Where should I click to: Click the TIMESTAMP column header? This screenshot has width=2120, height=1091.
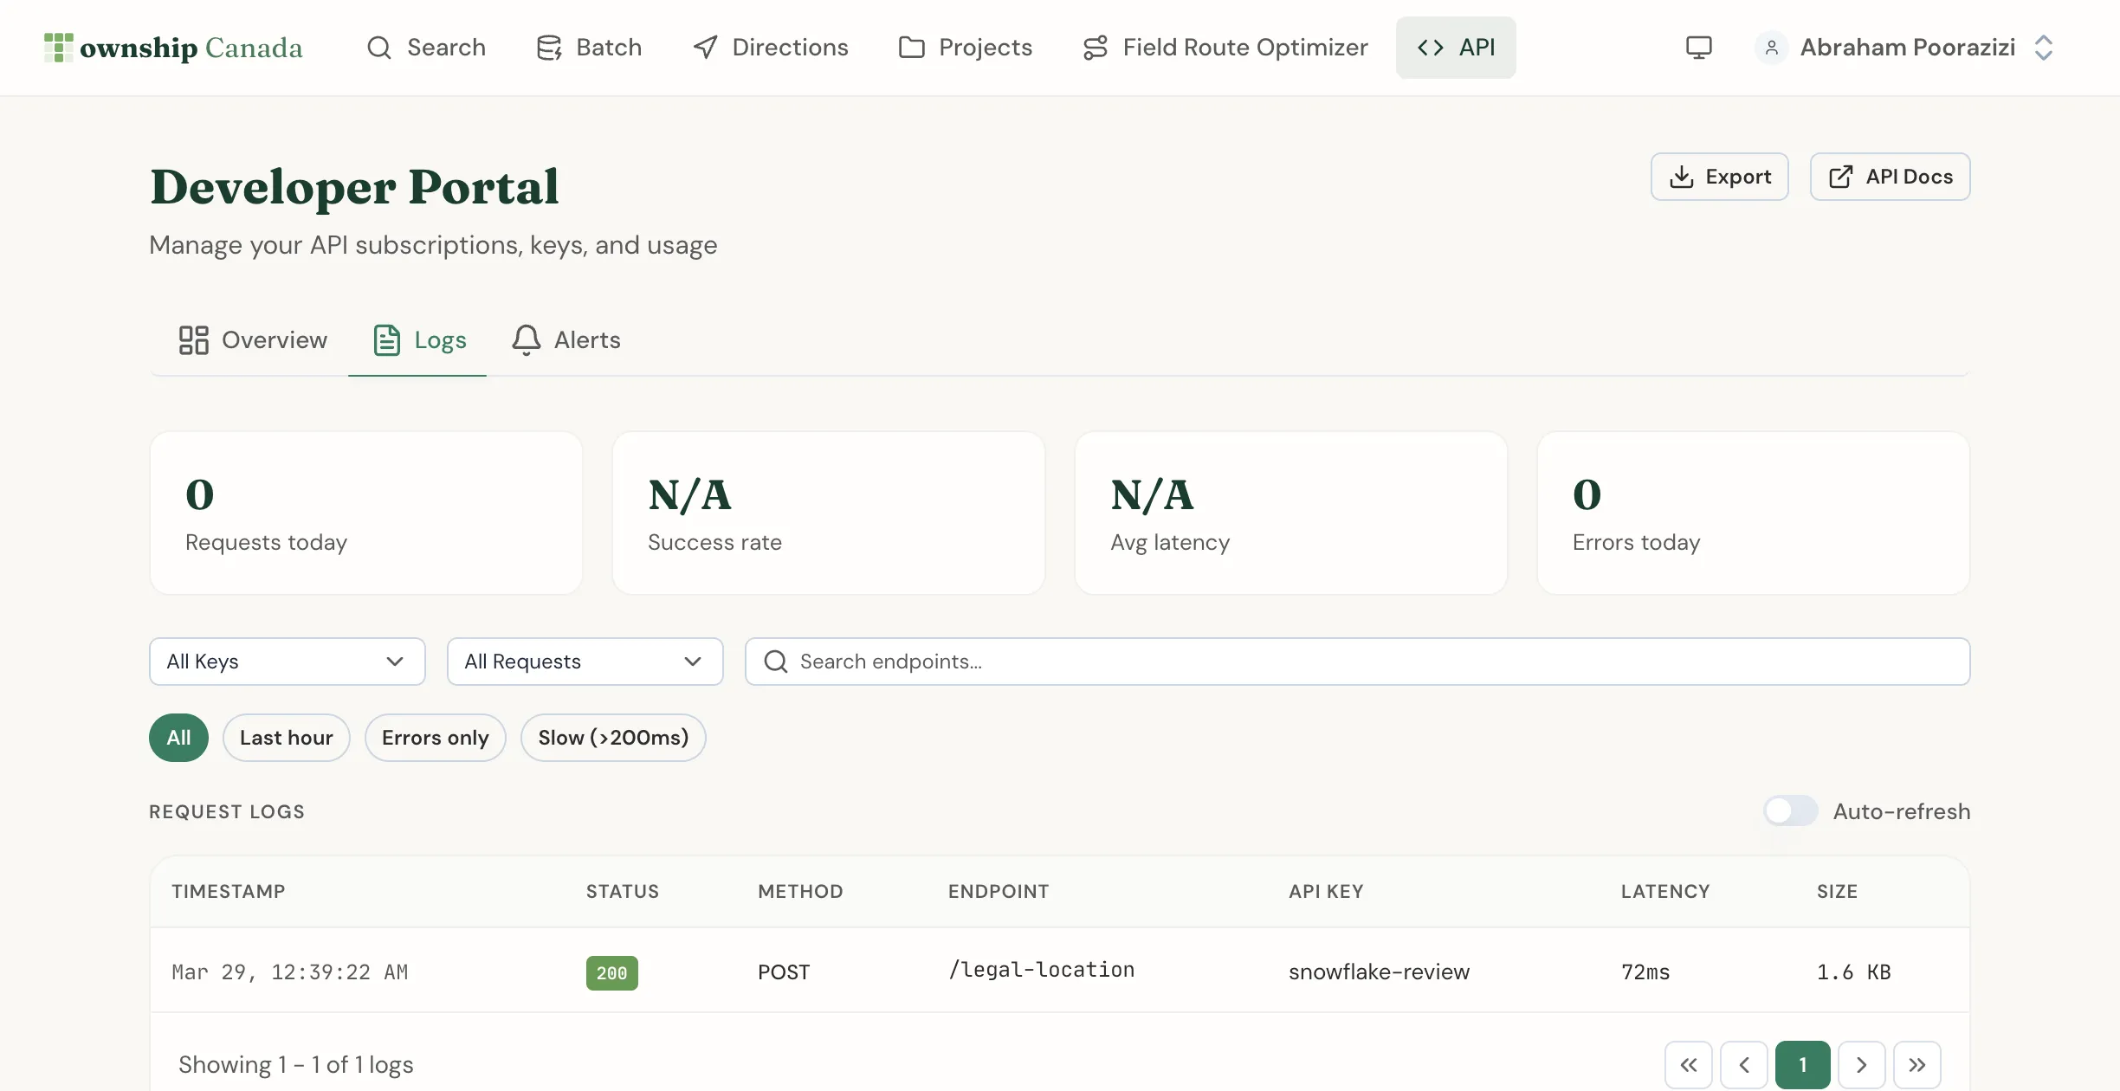coord(229,892)
